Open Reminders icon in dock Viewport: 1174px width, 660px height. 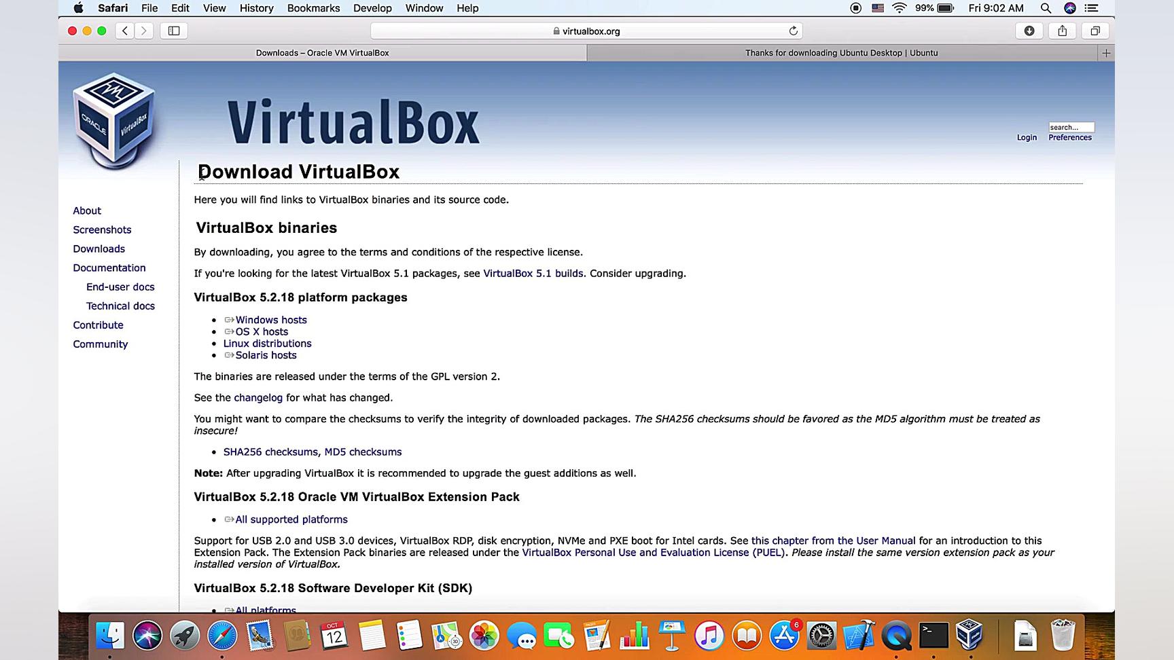coord(409,636)
